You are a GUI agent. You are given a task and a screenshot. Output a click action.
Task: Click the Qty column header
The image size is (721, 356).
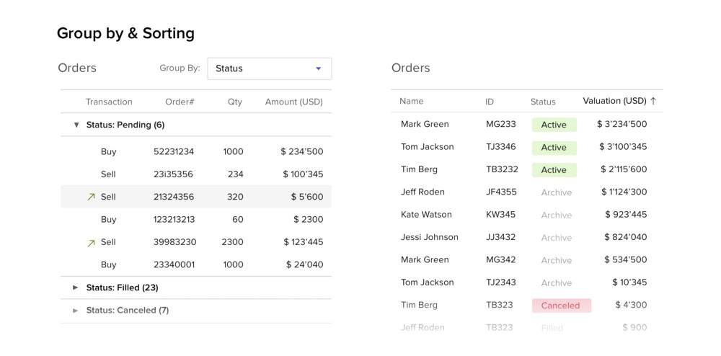coord(235,102)
